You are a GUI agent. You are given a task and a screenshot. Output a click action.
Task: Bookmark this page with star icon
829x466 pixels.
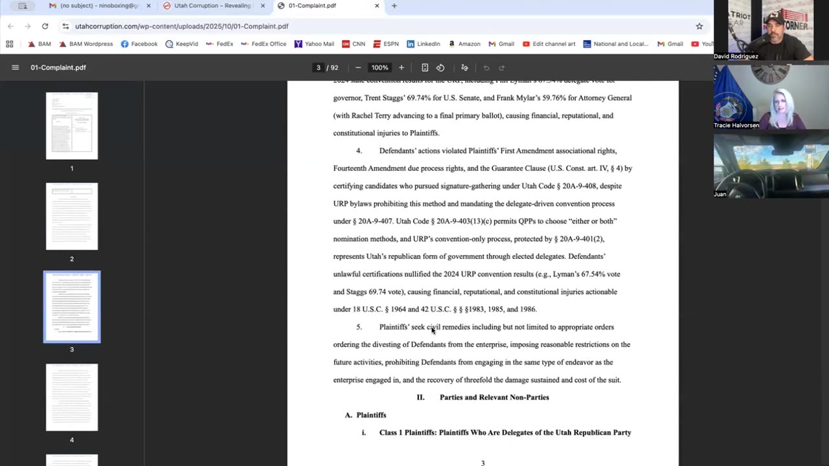[x=699, y=26]
